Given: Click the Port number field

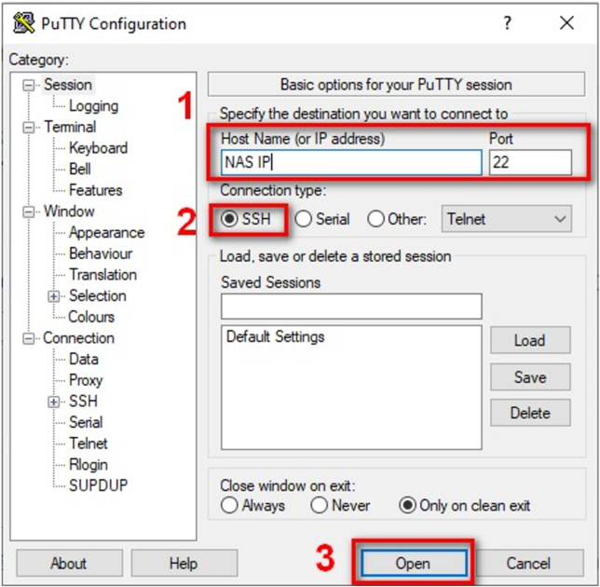Looking at the screenshot, I should tap(528, 162).
